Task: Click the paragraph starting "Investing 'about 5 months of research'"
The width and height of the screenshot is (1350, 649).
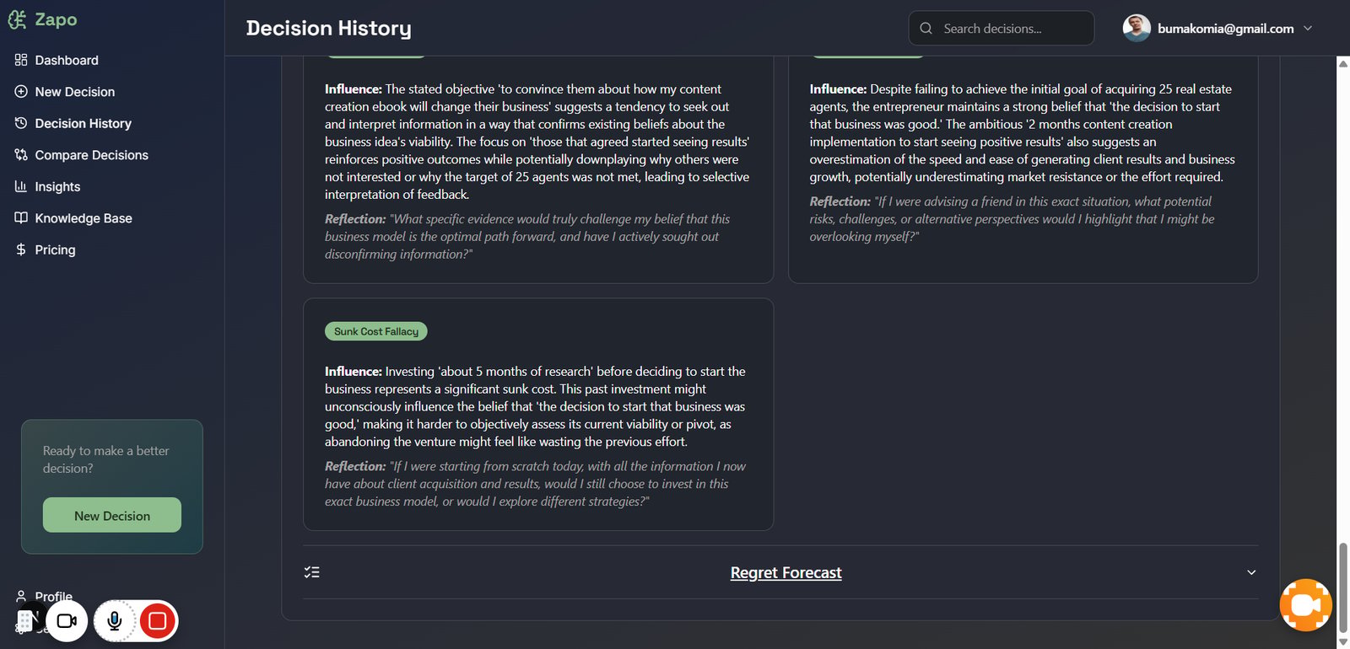Action: (536, 406)
